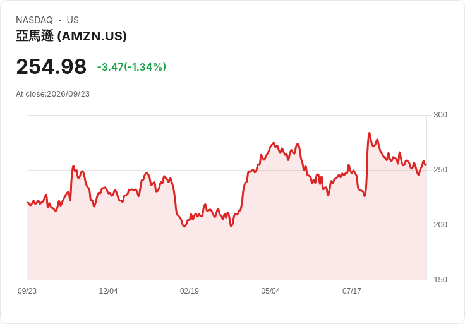The image size is (465, 324).
Task: Click the 05/04 x-axis date label
Action: click(x=270, y=291)
